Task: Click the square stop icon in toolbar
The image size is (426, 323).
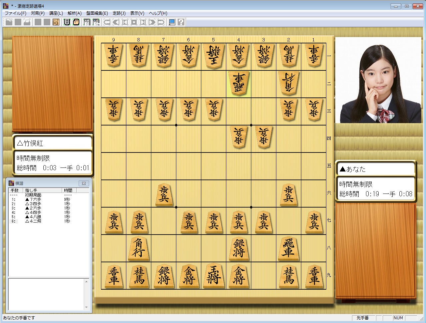Action: pos(134,22)
